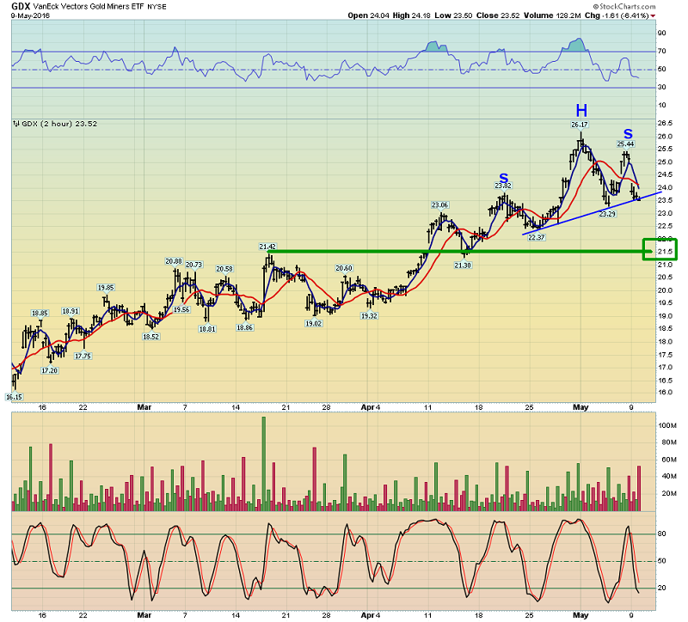Screen dimensions: 688x622
Task: Click the 23.06 April peak label
Action: (x=439, y=205)
